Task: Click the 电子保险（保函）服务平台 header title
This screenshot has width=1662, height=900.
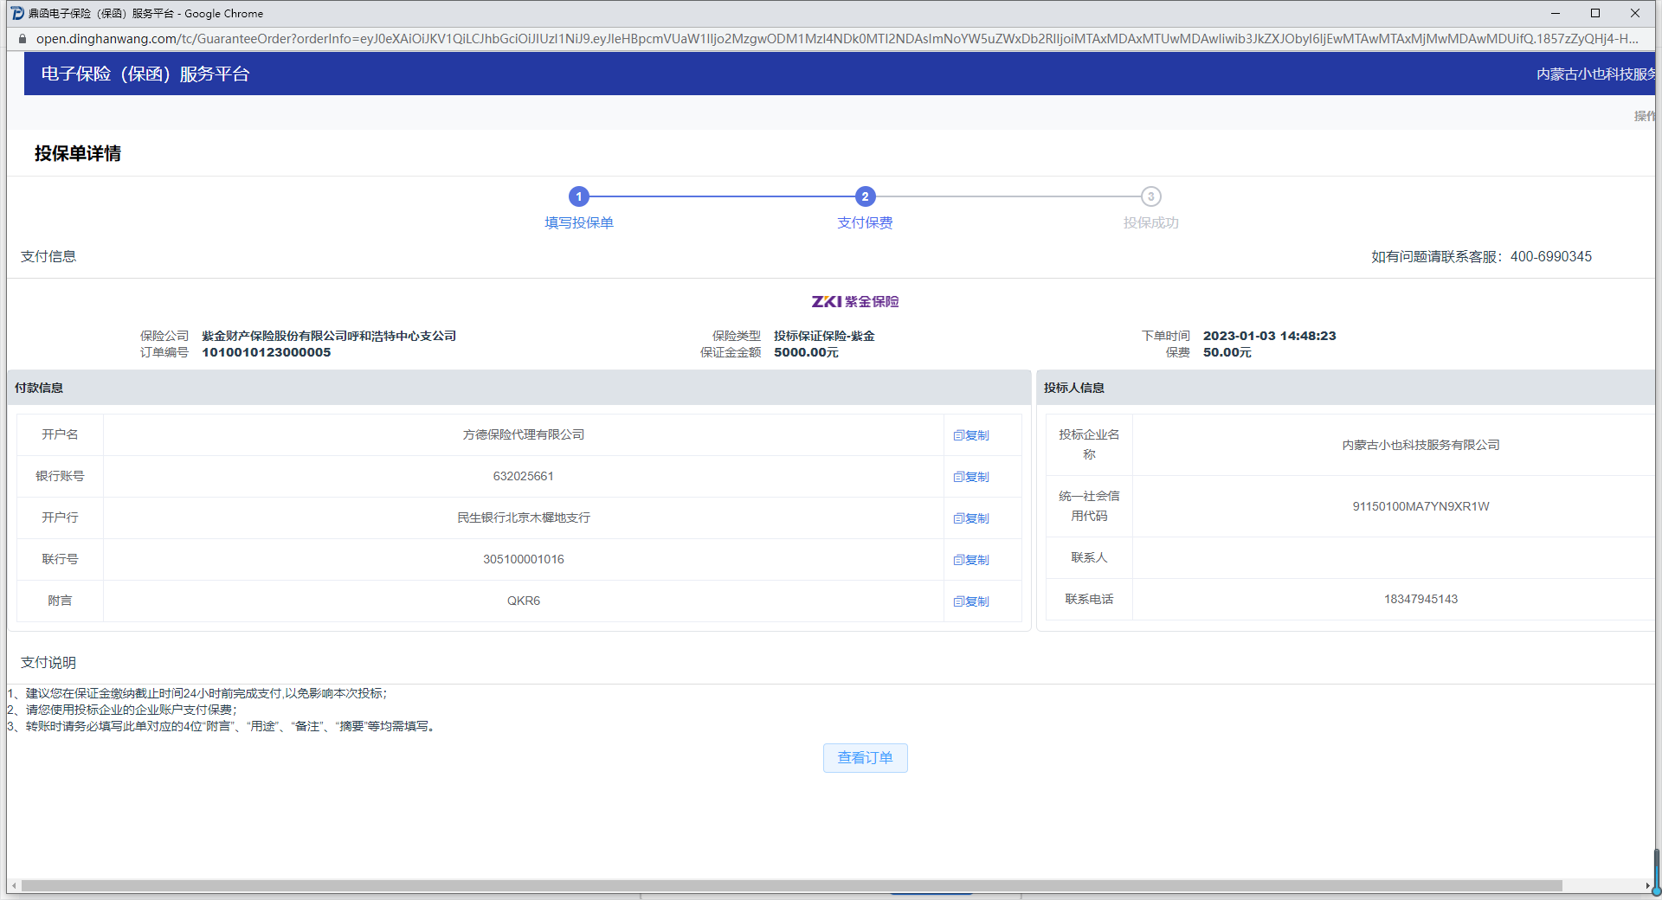Action: coord(145,74)
